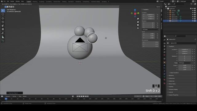
Task: Open the Render properties tab icon
Action: point(164,43)
